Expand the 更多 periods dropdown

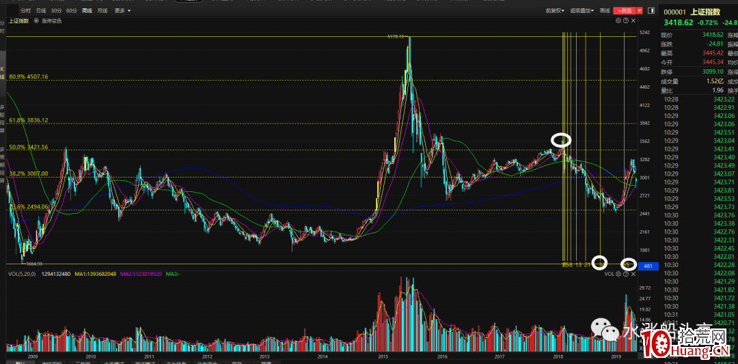pyautogui.click(x=122, y=10)
